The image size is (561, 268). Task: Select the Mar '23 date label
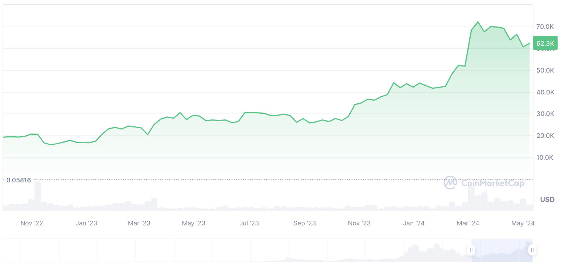pyautogui.click(x=139, y=223)
